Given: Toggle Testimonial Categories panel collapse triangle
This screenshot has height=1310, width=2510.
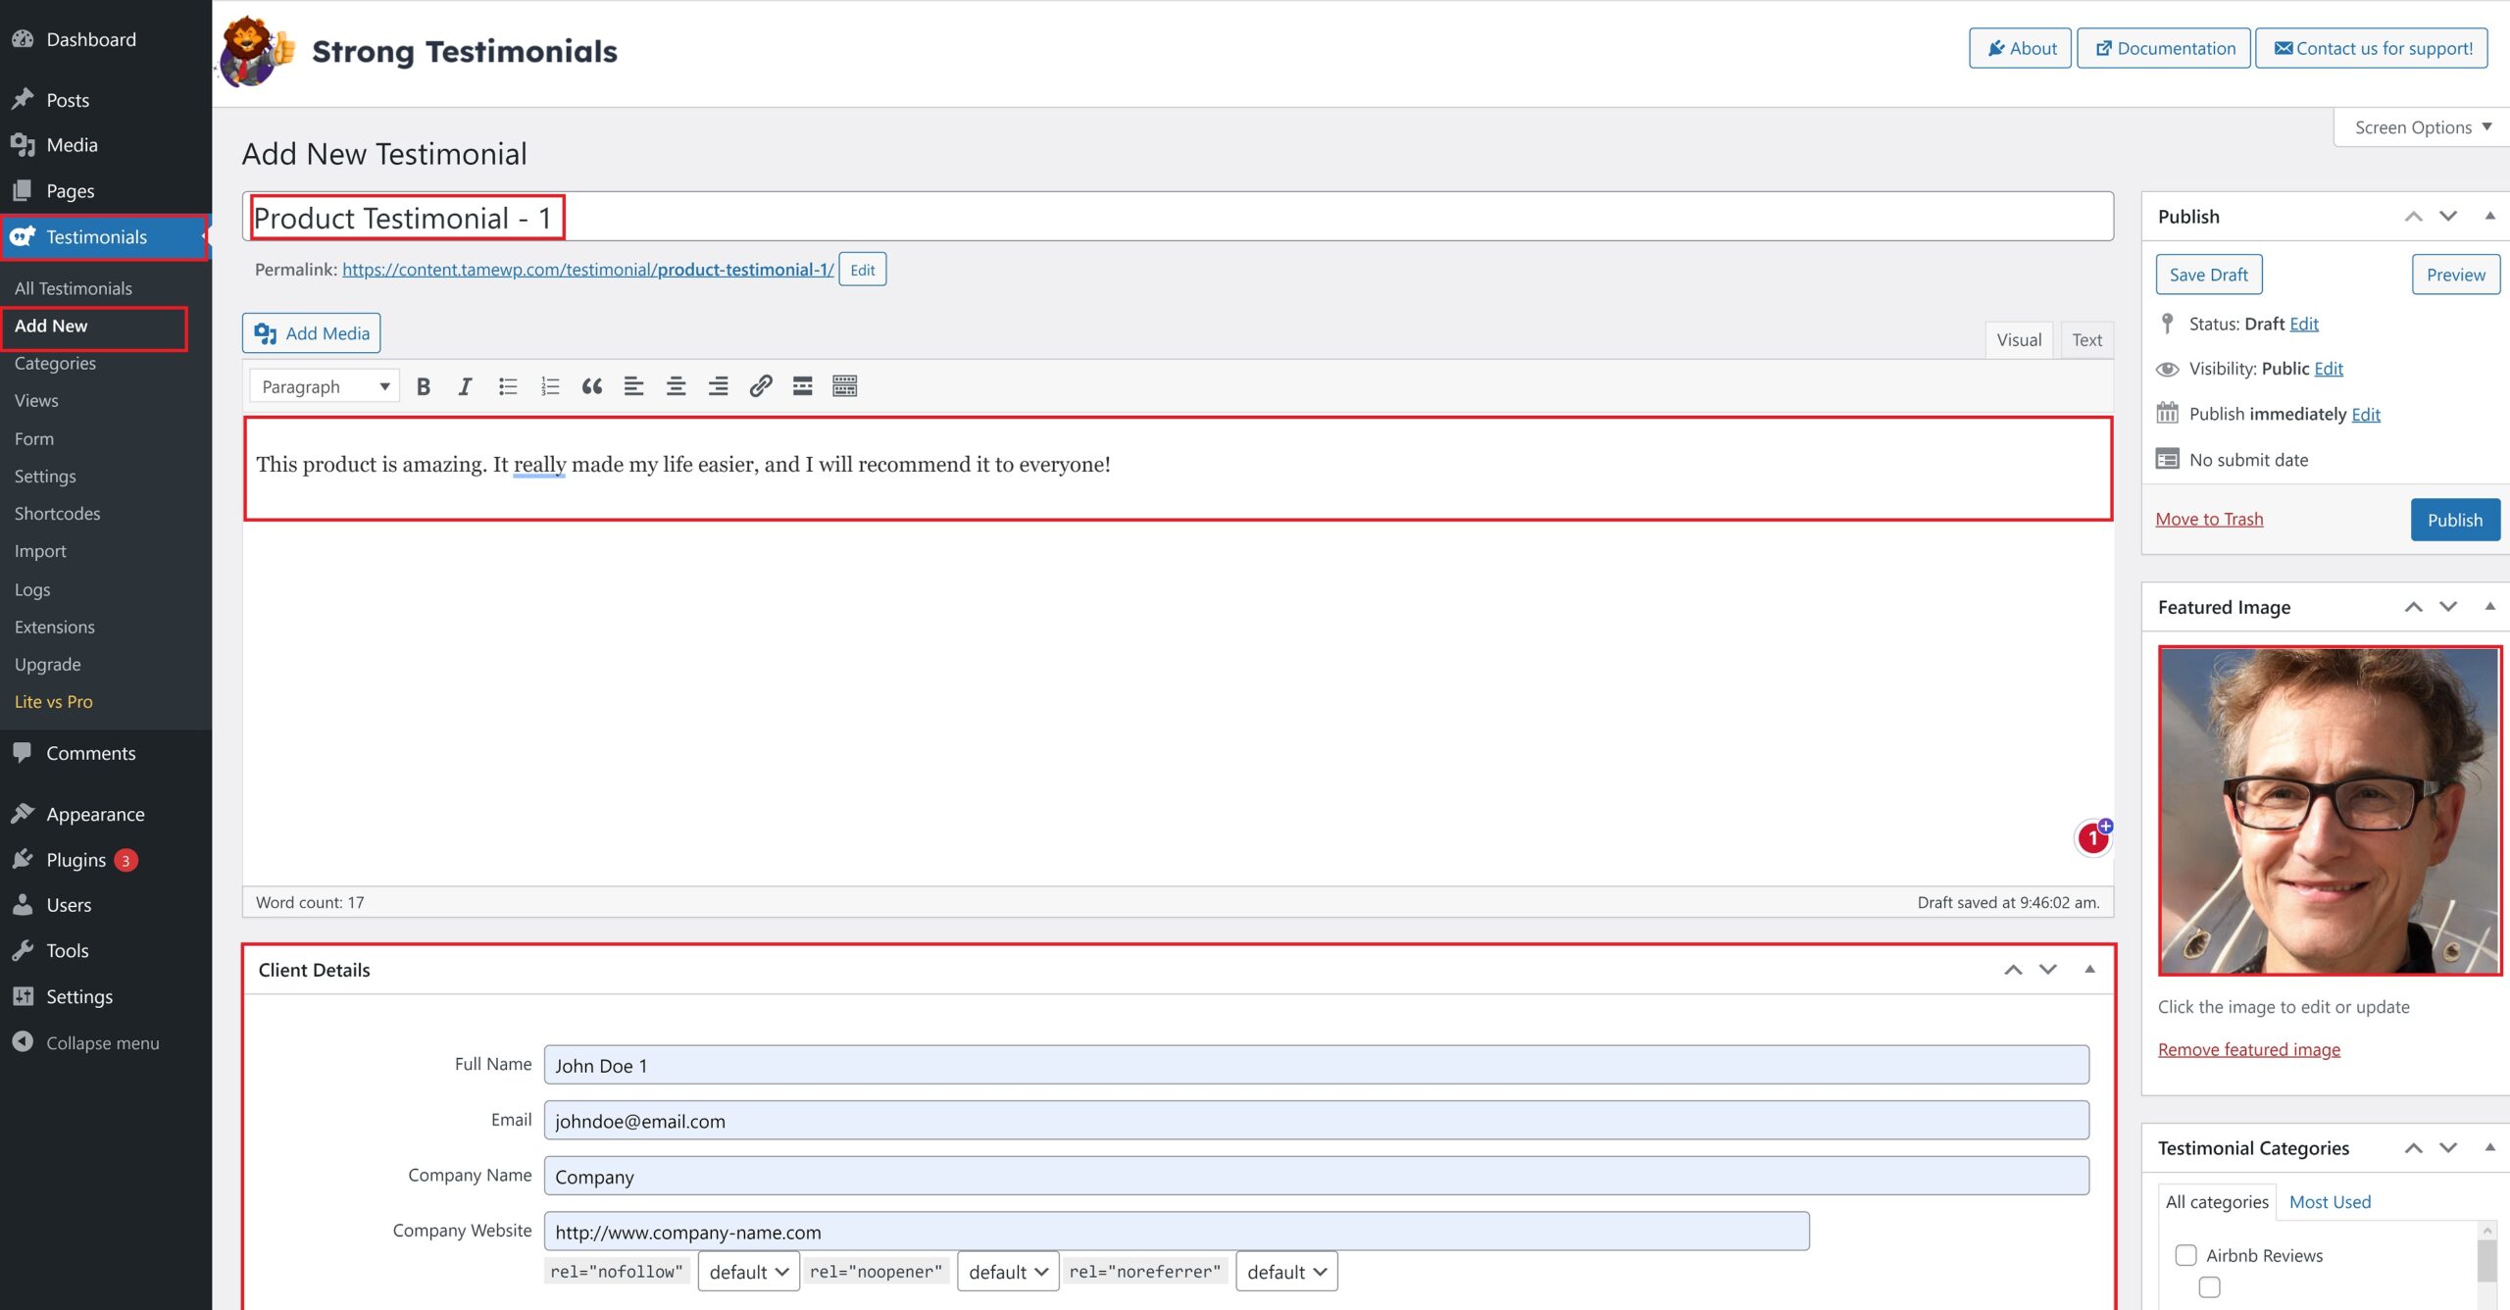Looking at the screenshot, I should coord(2489,1148).
